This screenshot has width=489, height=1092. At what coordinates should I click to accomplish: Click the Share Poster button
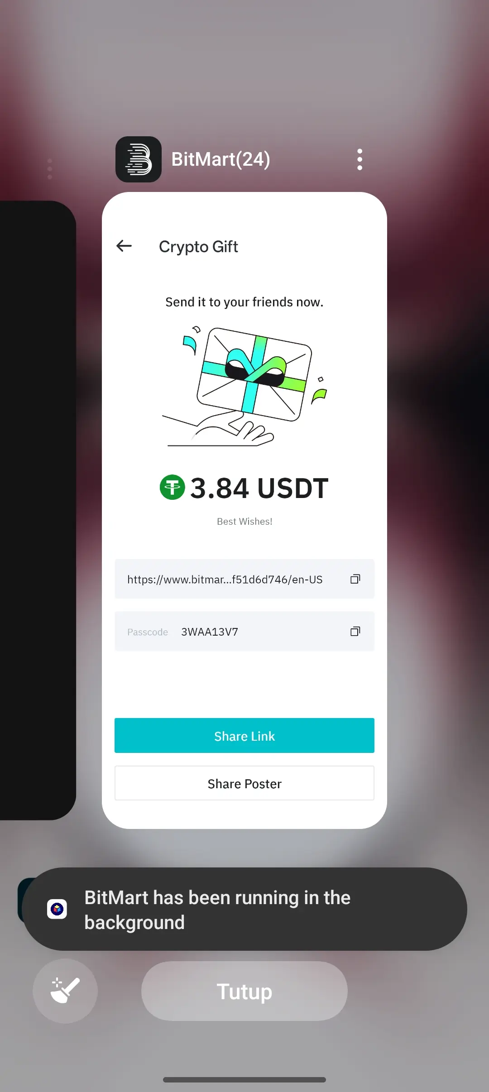[x=244, y=783]
